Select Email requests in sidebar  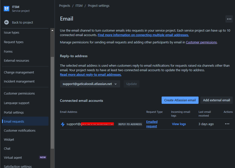tap(25, 121)
